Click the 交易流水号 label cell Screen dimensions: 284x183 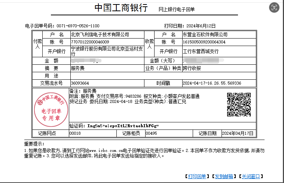tap(51, 83)
